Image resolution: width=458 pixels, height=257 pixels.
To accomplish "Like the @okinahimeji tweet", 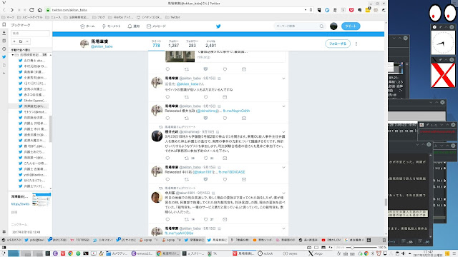I will tap(205, 158).
